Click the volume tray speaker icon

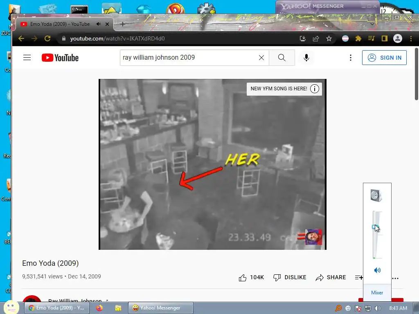pos(378,308)
